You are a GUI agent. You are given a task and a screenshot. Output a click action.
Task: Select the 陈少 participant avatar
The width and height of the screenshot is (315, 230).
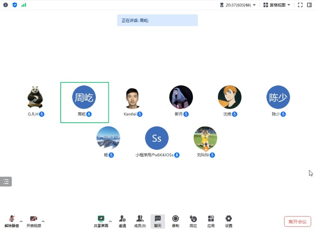click(278, 97)
